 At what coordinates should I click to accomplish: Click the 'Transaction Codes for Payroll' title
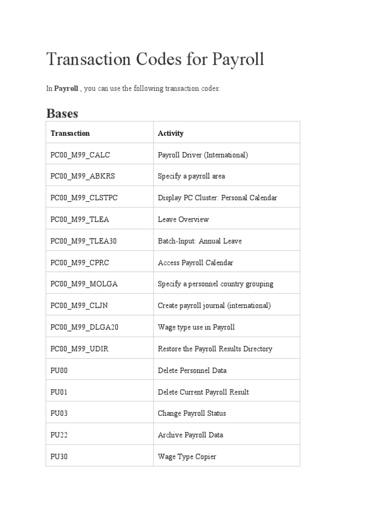155,60
